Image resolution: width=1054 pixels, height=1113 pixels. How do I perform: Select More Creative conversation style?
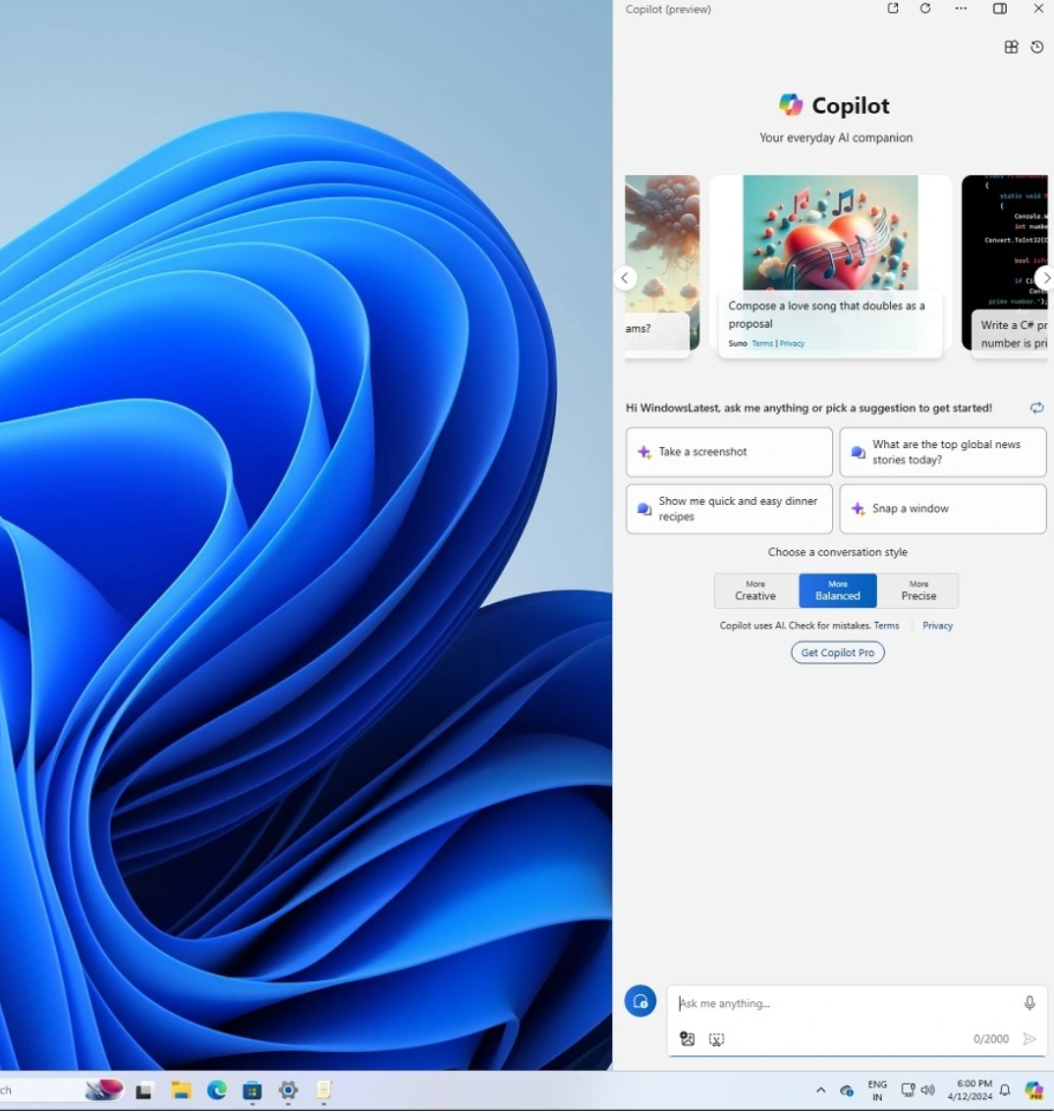(x=756, y=590)
